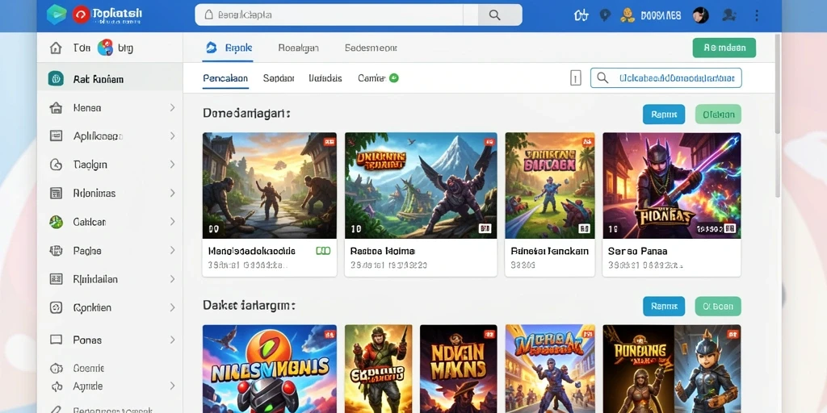Click the icon beside Goemie
The image size is (827, 413).
[x=56, y=368]
